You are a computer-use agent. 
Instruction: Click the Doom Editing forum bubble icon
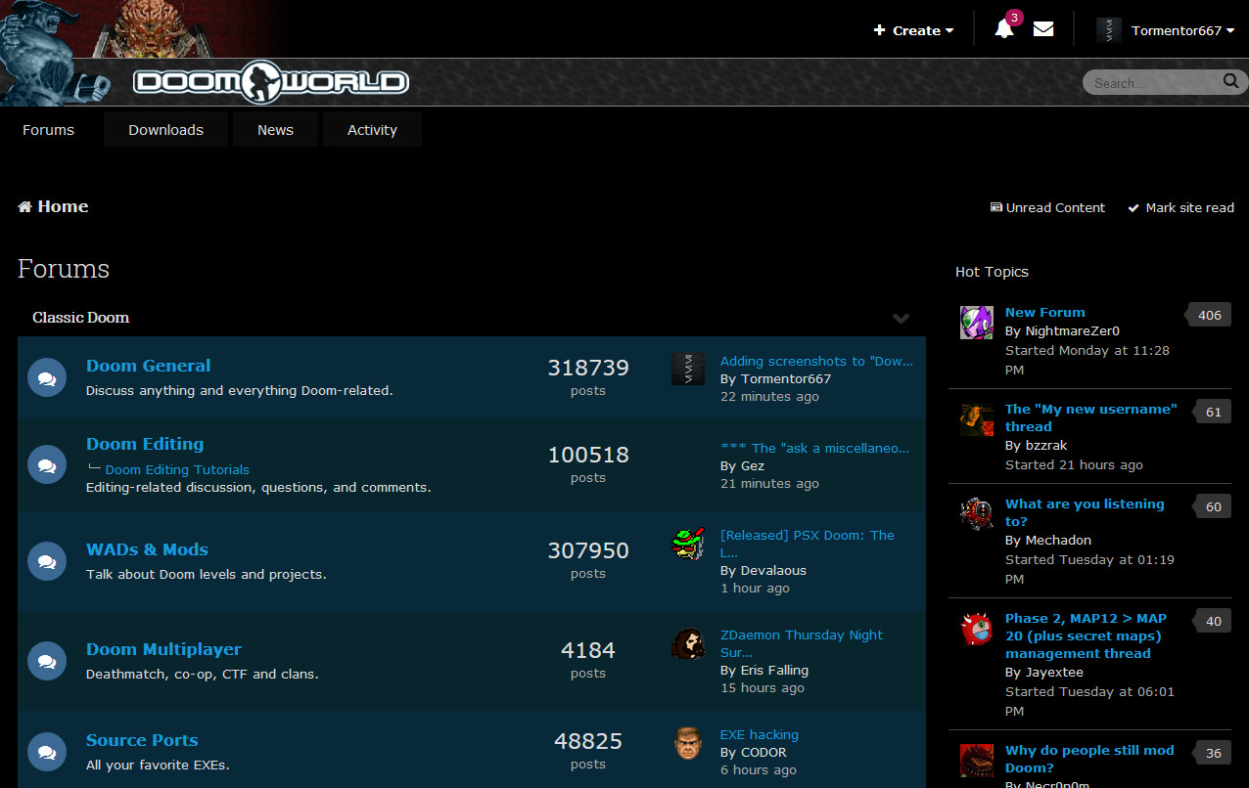(x=46, y=464)
